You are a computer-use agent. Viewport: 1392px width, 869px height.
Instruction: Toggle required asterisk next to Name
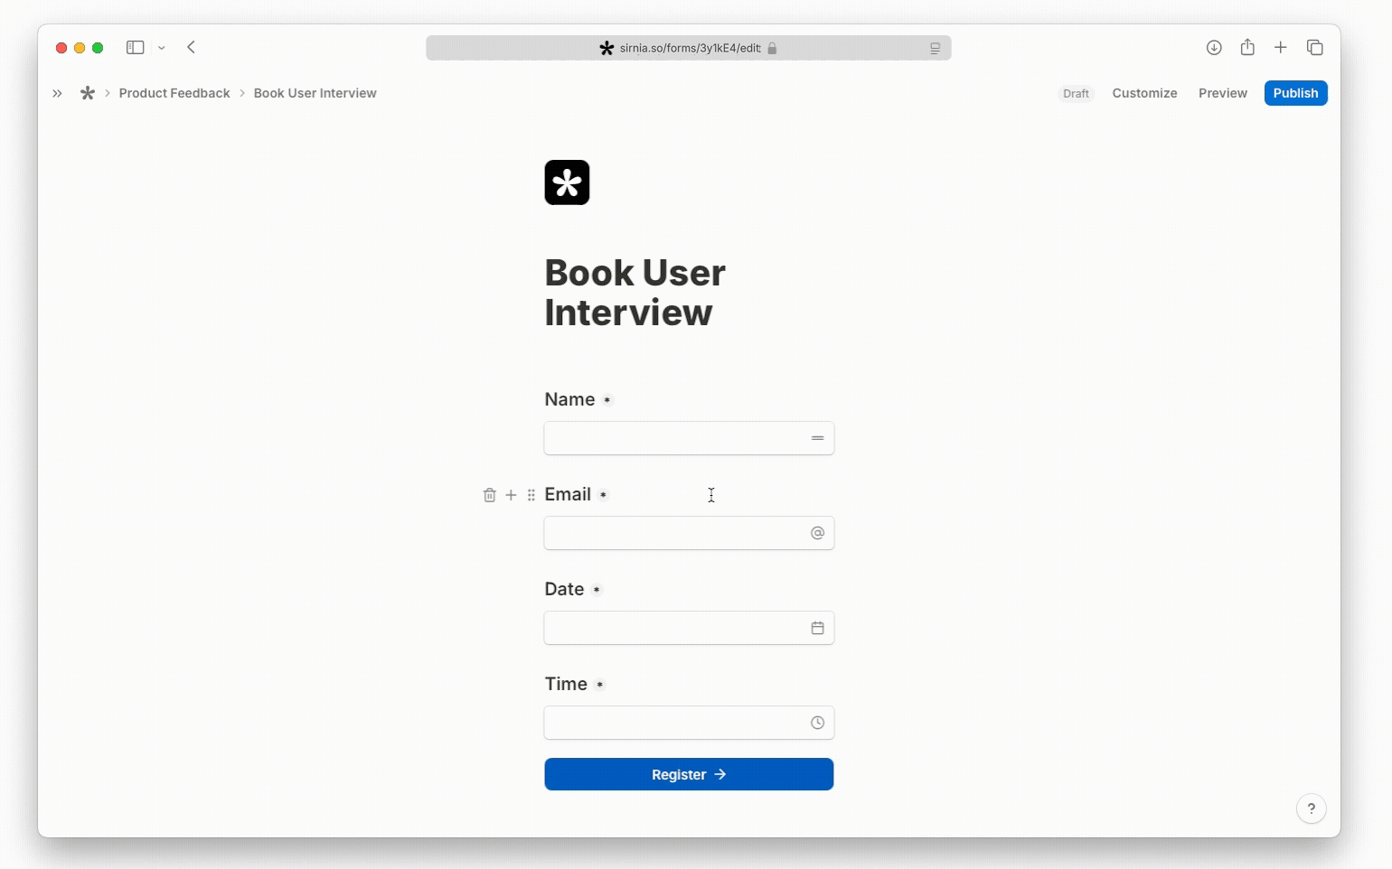coord(607,400)
